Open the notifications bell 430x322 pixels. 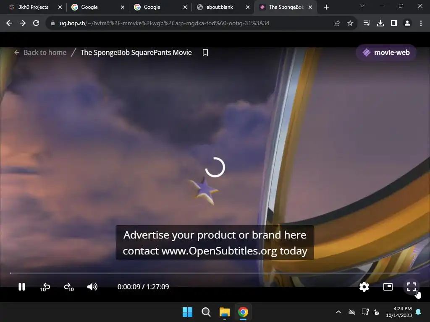tap(419, 312)
